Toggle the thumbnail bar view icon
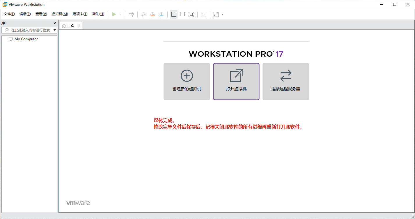Image resolution: width=415 pixels, height=219 pixels. (182, 14)
